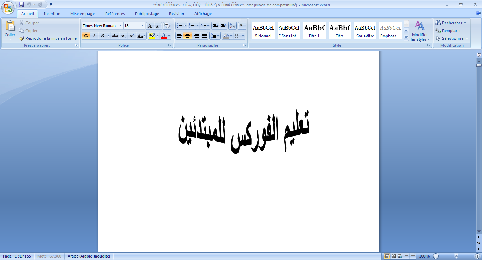Screen dimensions: 482x260
Task: Align text right
Action: (196, 36)
